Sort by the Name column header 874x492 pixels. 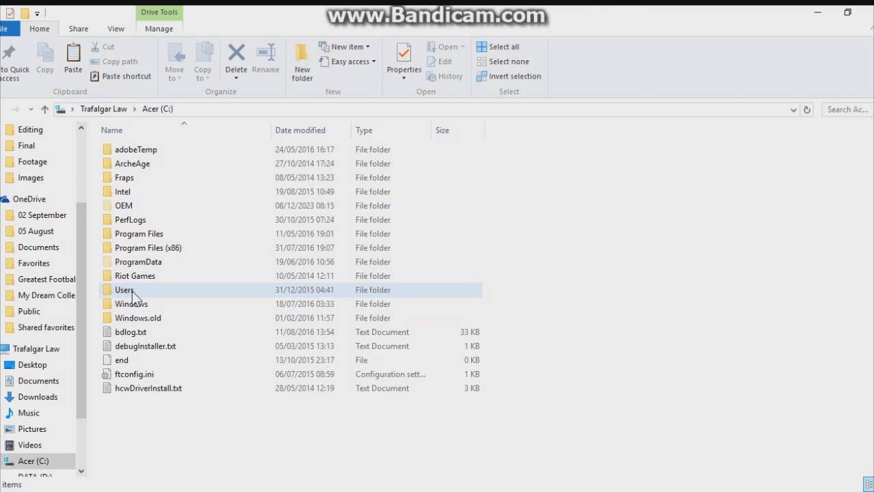pyautogui.click(x=184, y=130)
